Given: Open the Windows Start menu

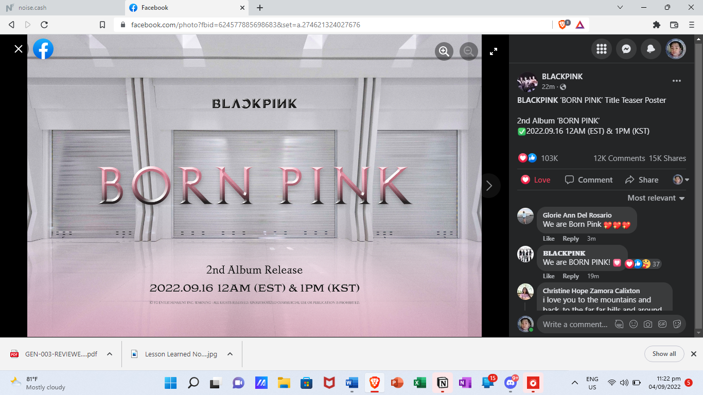Looking at the screenshot, I should click(x=170, y=383).
